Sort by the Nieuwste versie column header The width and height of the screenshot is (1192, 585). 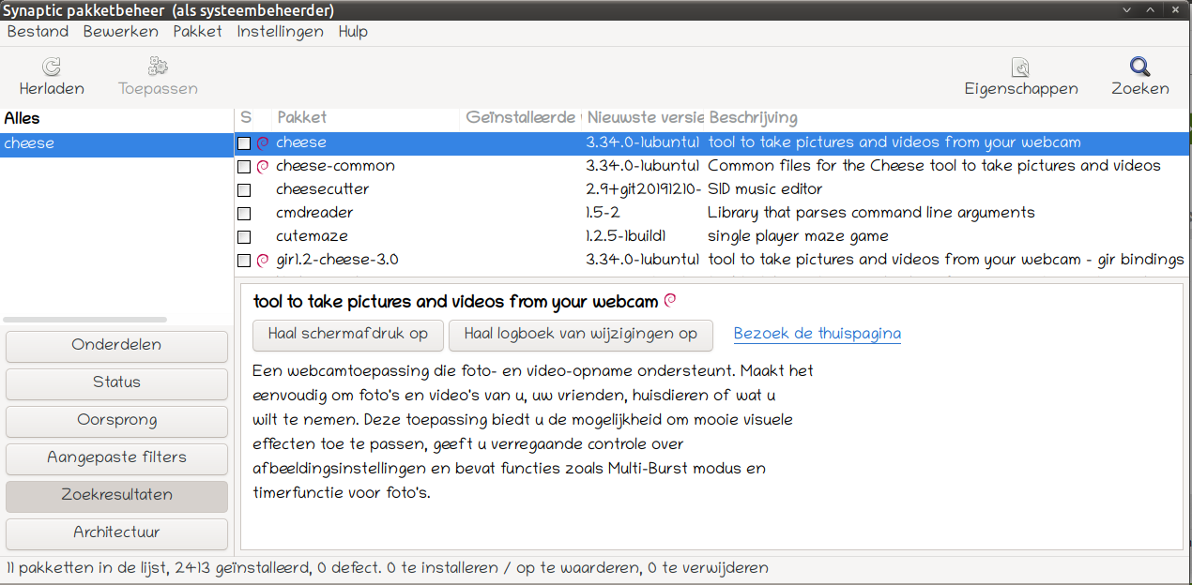[x=644, y=118]
